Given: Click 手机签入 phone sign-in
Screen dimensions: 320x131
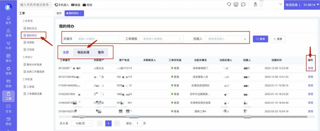Looking at the screenshot, I should coord(62,5).
